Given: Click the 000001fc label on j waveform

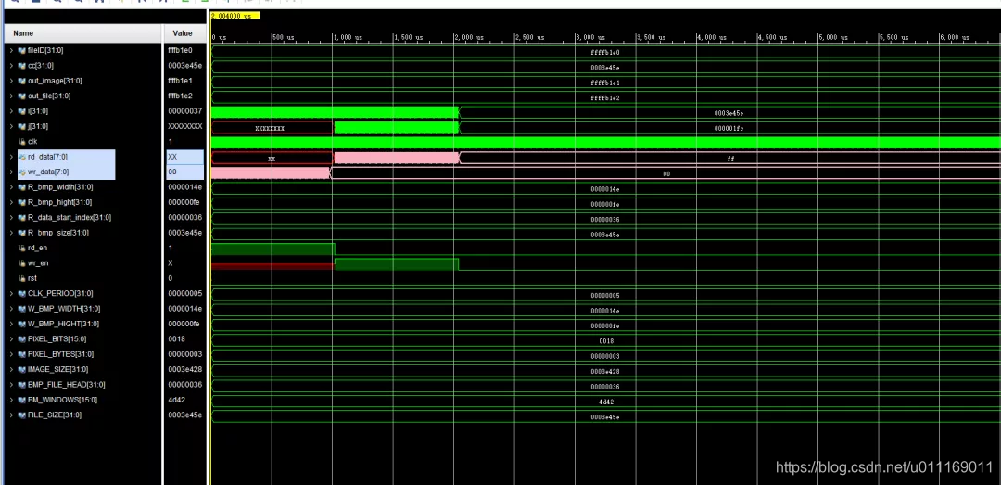Looking at the screenshot, I should tap(729, 129).
